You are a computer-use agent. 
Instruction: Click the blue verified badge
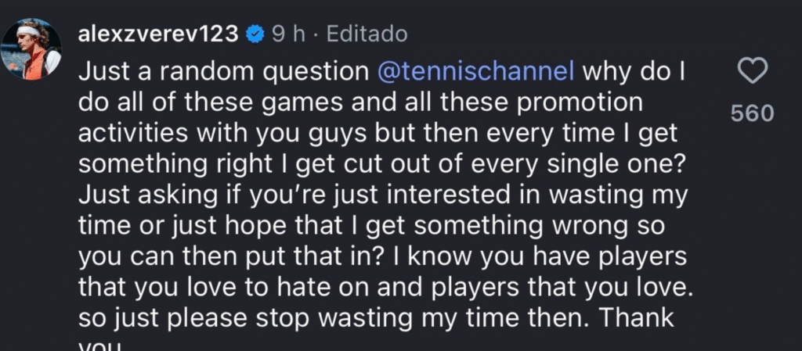(255, 34)
